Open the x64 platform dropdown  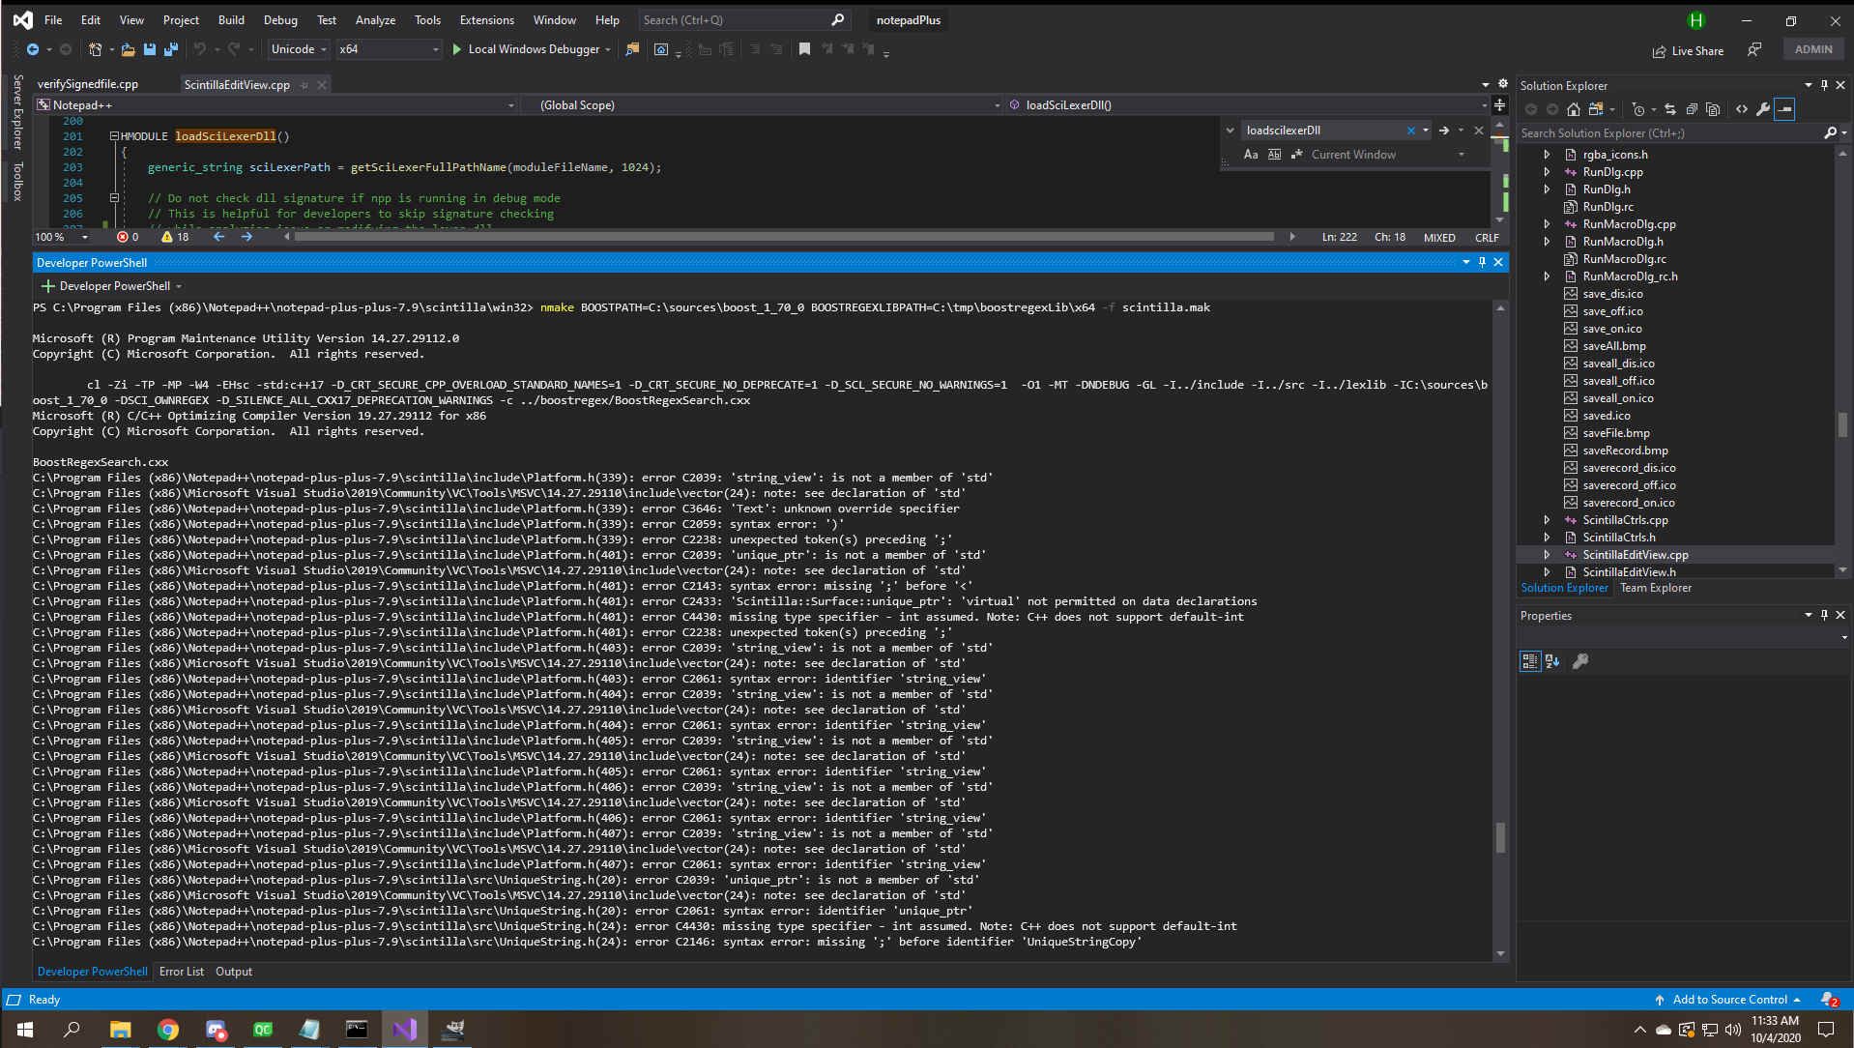pyautogui.click(x=389, y=49)
